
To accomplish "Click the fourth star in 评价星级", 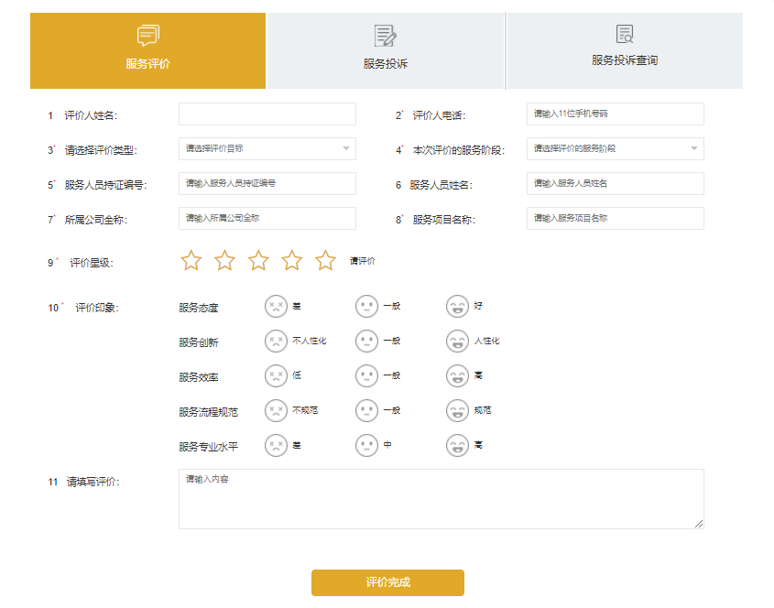I will point(291,260).
